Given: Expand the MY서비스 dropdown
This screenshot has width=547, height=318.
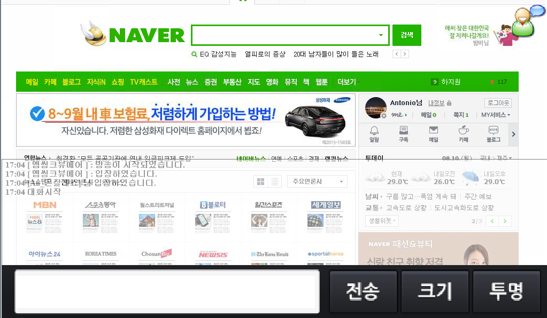Looking at the screenshot, I should tap(496, 115).
